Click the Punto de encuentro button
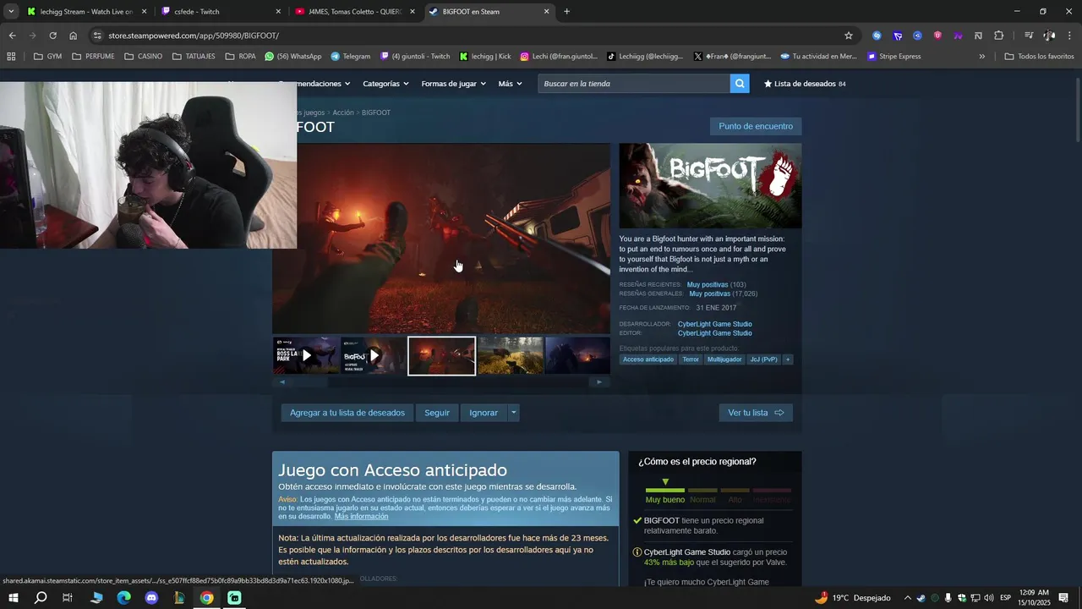The image size is (1082, 609). coord(756,126)
